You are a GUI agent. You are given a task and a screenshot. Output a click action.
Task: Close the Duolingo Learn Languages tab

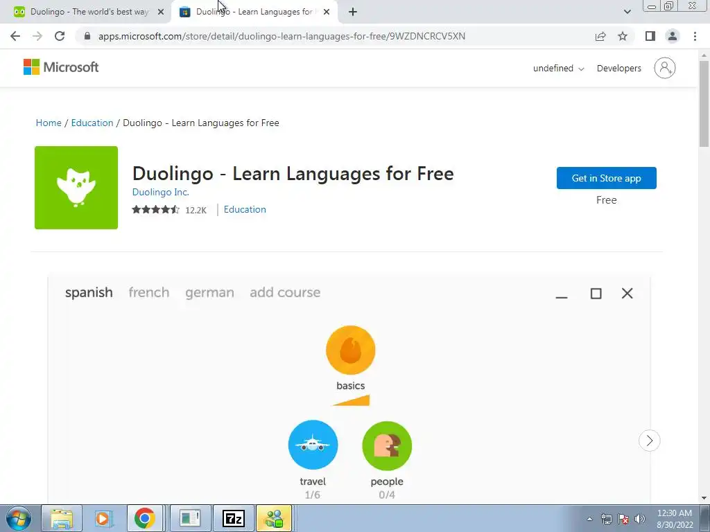point(327,12)
